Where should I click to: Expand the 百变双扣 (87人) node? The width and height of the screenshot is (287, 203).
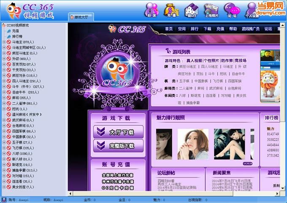(x=4, y=64)
